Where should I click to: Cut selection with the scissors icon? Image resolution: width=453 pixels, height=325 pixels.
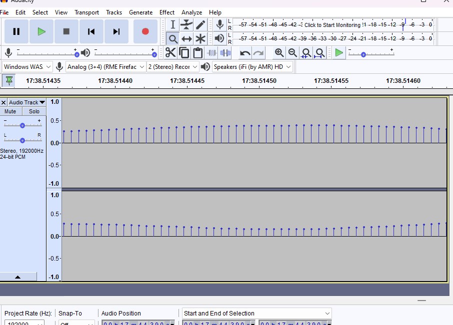pyautogui.click(x=170, y=53)
